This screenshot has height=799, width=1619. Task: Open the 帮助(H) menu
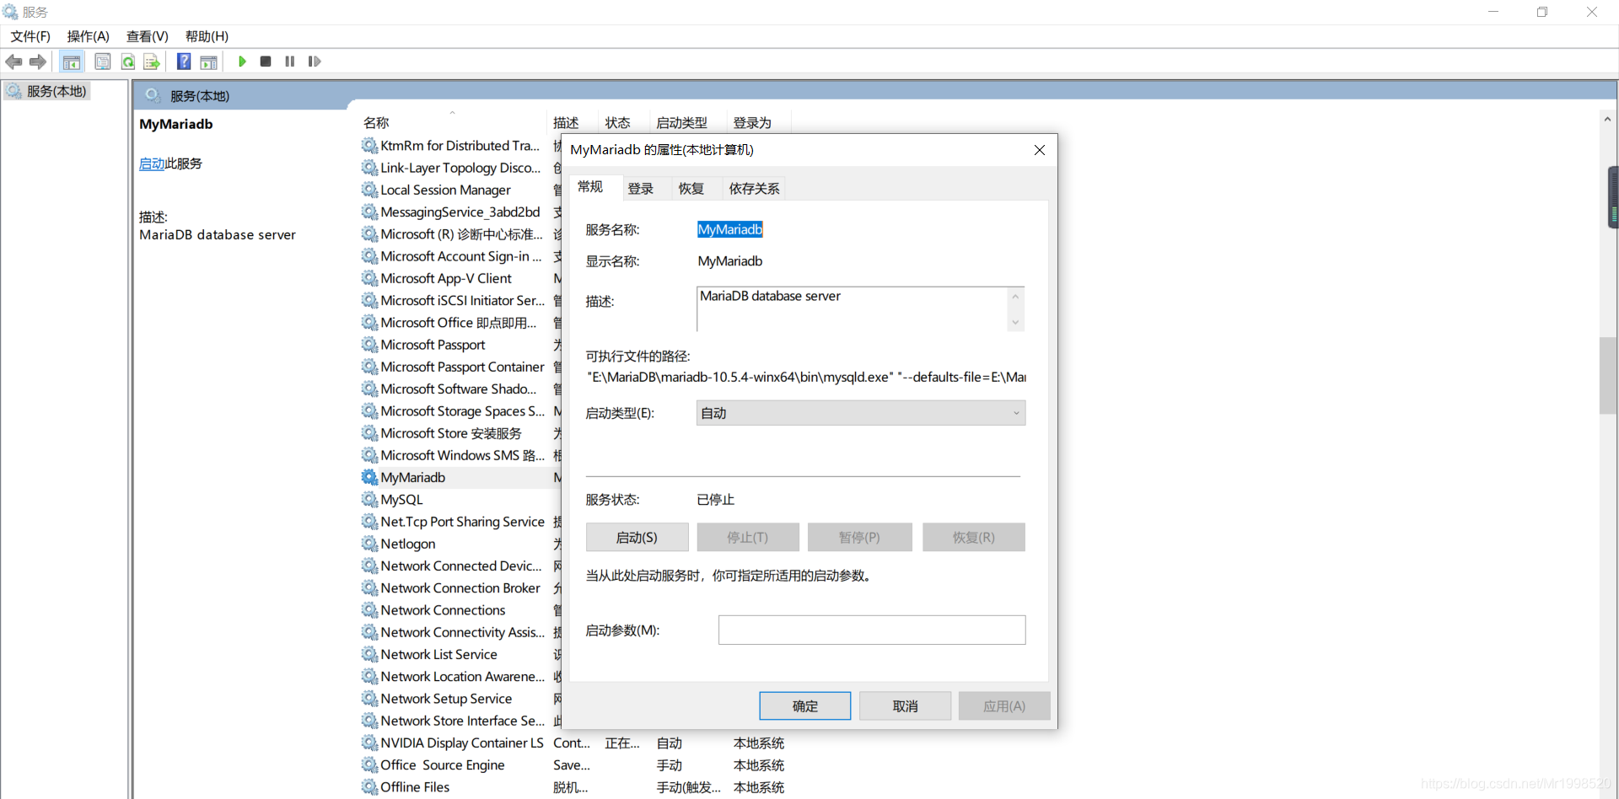(207, 36)
